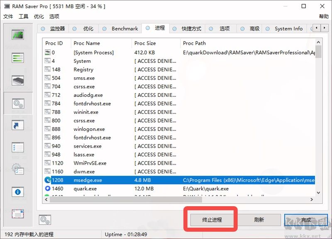The width and height of the screenshot is (332, 239).
Task: Sort by the Proc Name column header
Action: pyautogui.click(x=101, y=43)
